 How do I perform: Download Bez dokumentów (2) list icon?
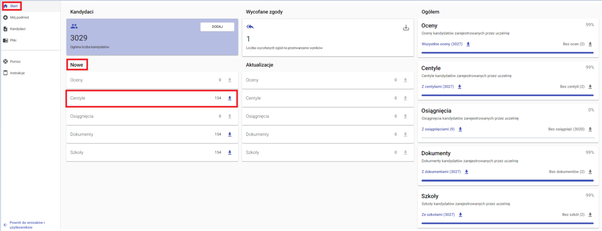590,172
